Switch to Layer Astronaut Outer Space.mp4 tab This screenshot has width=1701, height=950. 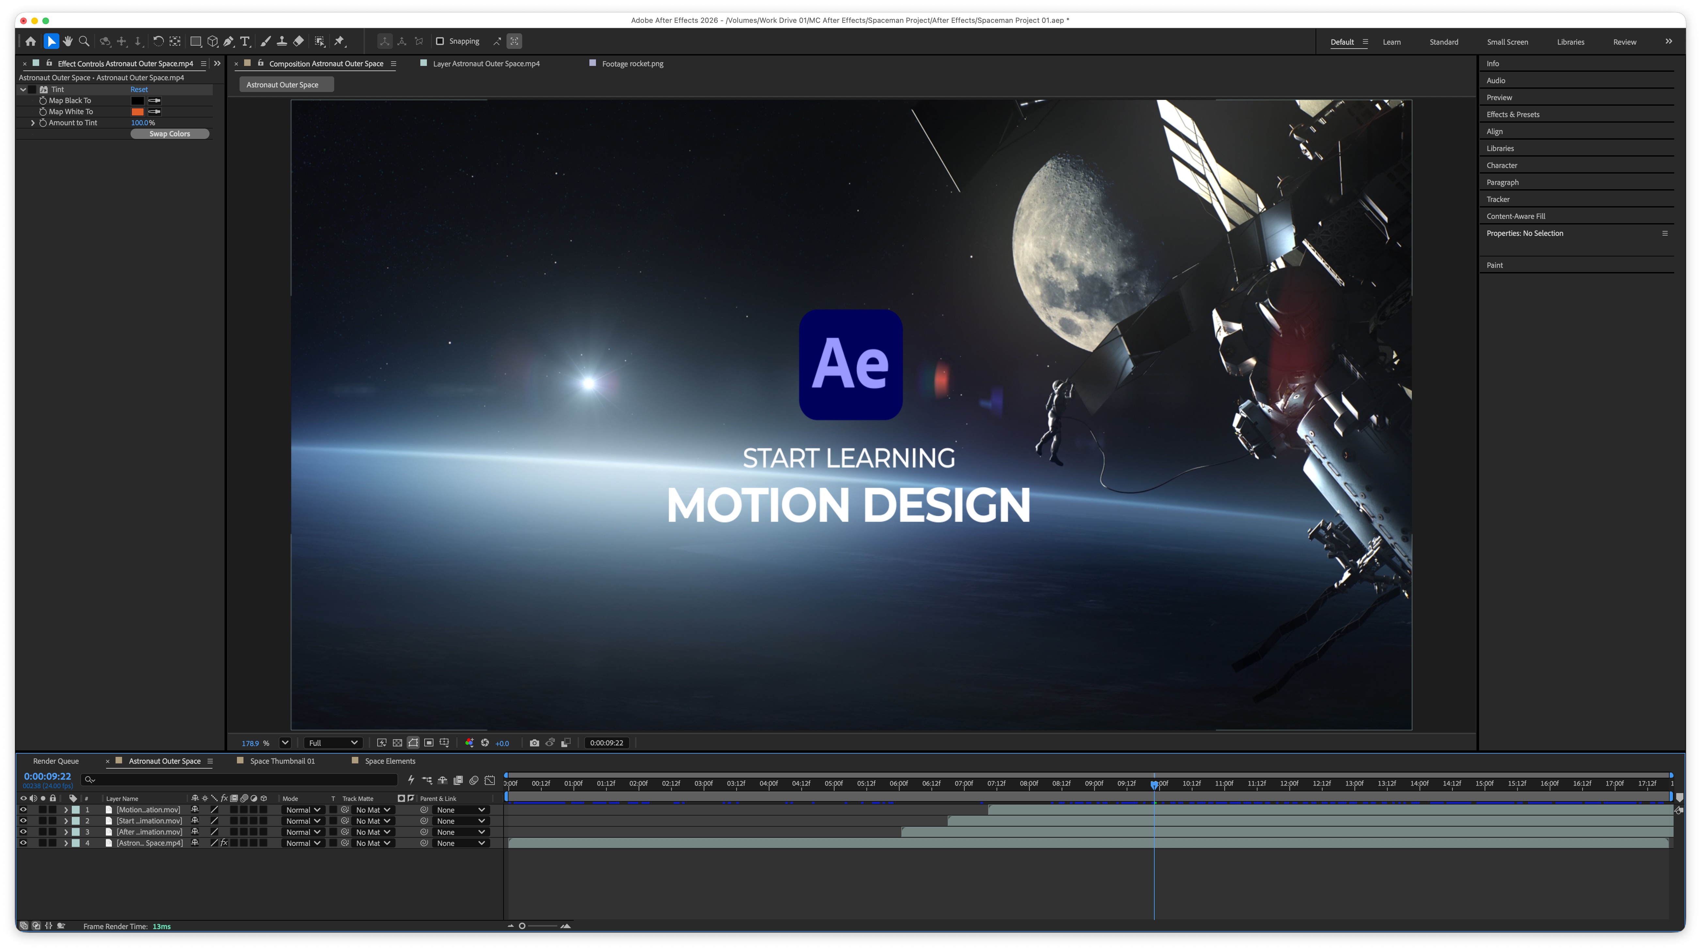(486, 64)
